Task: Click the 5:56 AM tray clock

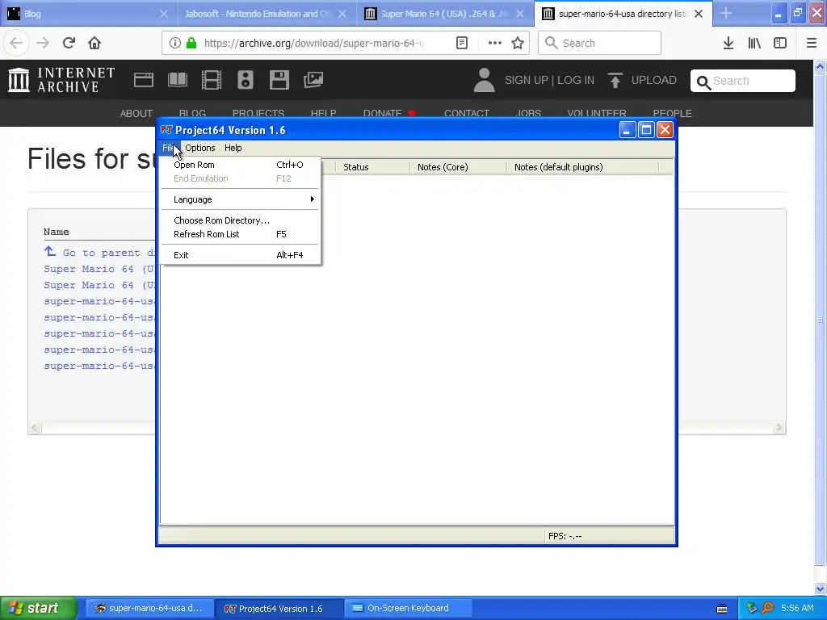Action: coord(797,609)
